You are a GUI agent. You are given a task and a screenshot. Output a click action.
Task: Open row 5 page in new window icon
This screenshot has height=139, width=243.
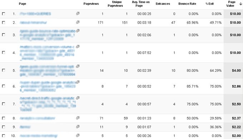[x=78, y=66]
